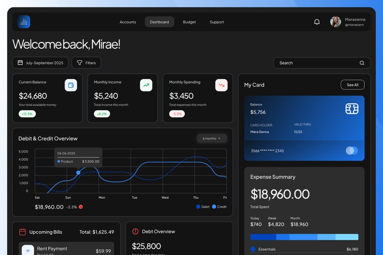Click the Rent Payment wifi icon

[28, 250]
